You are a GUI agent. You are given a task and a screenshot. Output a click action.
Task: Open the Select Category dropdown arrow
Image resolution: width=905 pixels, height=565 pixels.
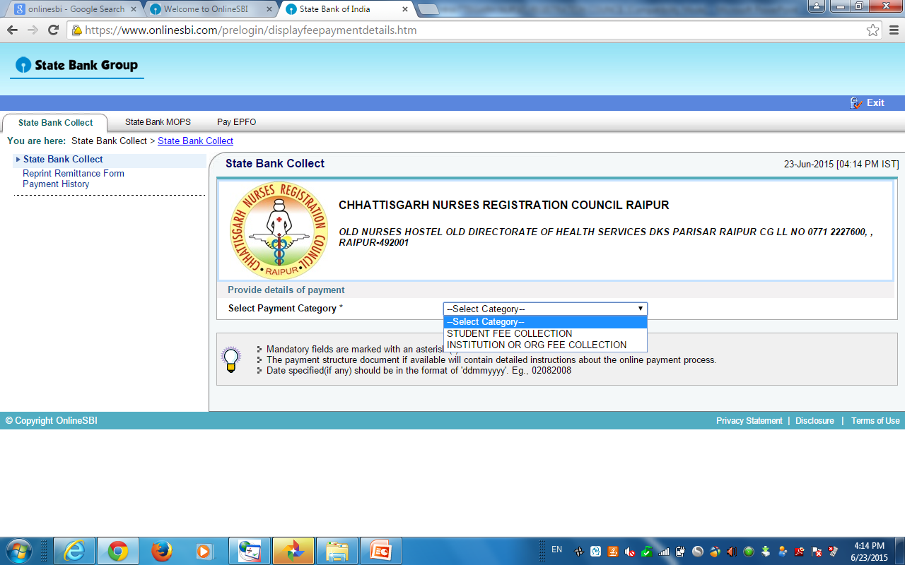click(641, 309)
